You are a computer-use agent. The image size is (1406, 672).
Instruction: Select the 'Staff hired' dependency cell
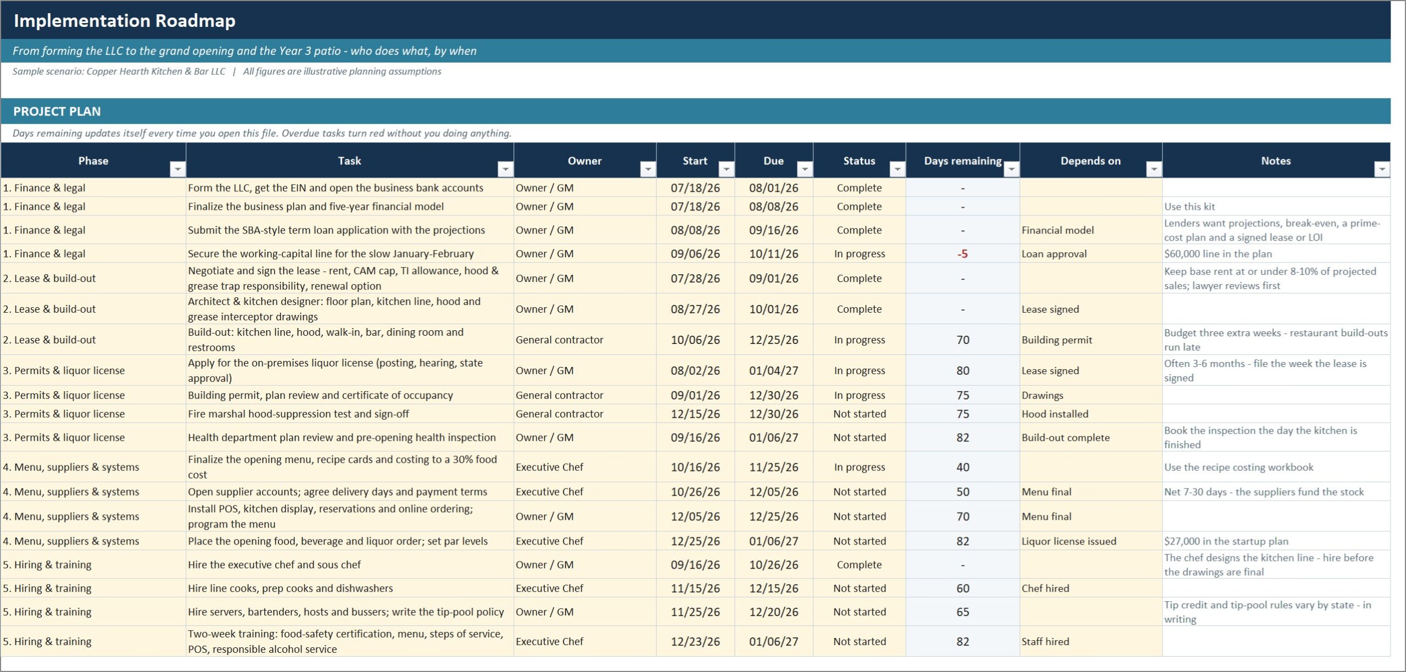click(1091, 642)
